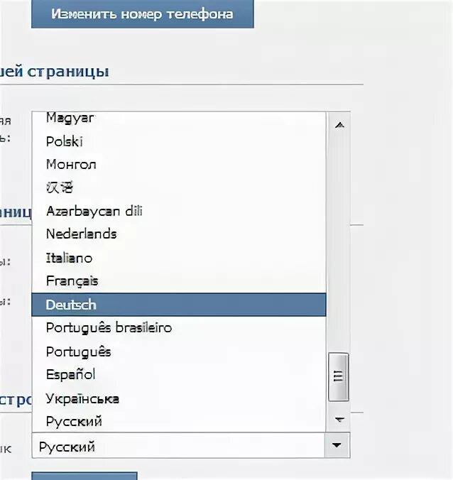Pick the Chinese language option

tap(179, 187)
